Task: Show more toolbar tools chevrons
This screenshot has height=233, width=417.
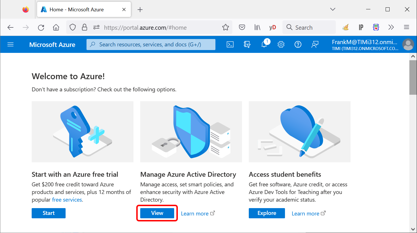Action: (x=391, y=27)
